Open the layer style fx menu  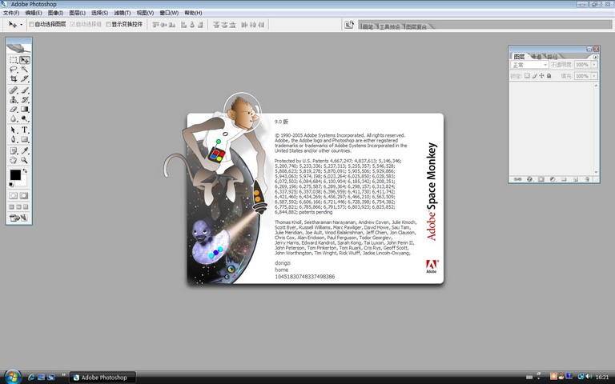pos(529,179)
